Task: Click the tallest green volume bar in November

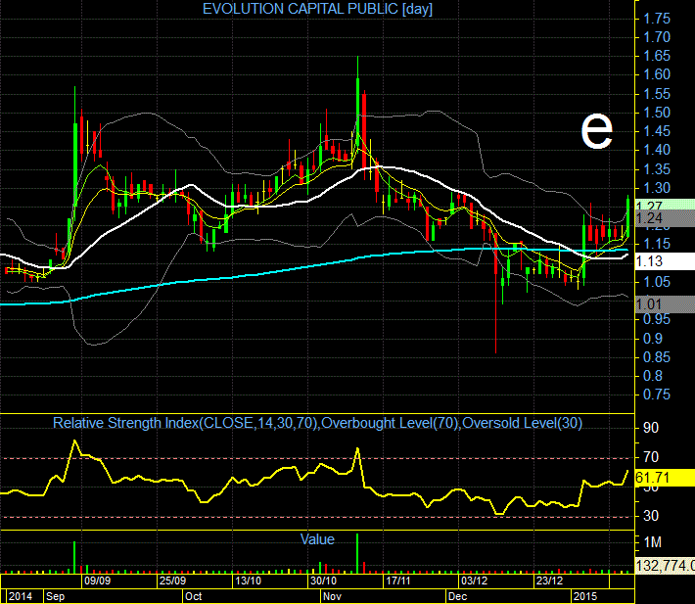Action: pos(357,553)
